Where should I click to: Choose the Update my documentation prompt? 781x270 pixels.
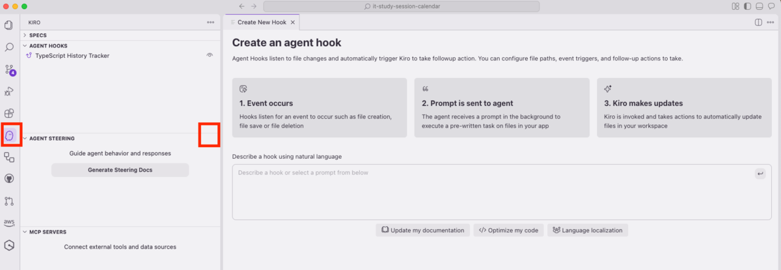click(423, 230)
